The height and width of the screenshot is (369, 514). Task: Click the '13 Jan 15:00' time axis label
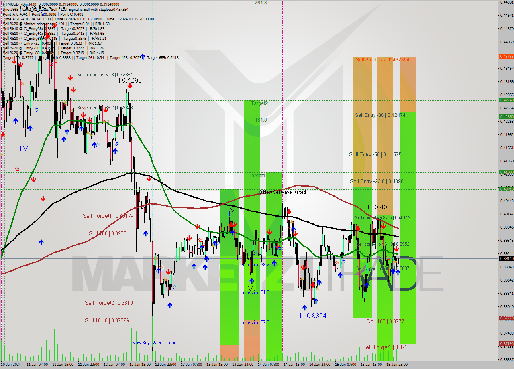coord(216,365)
